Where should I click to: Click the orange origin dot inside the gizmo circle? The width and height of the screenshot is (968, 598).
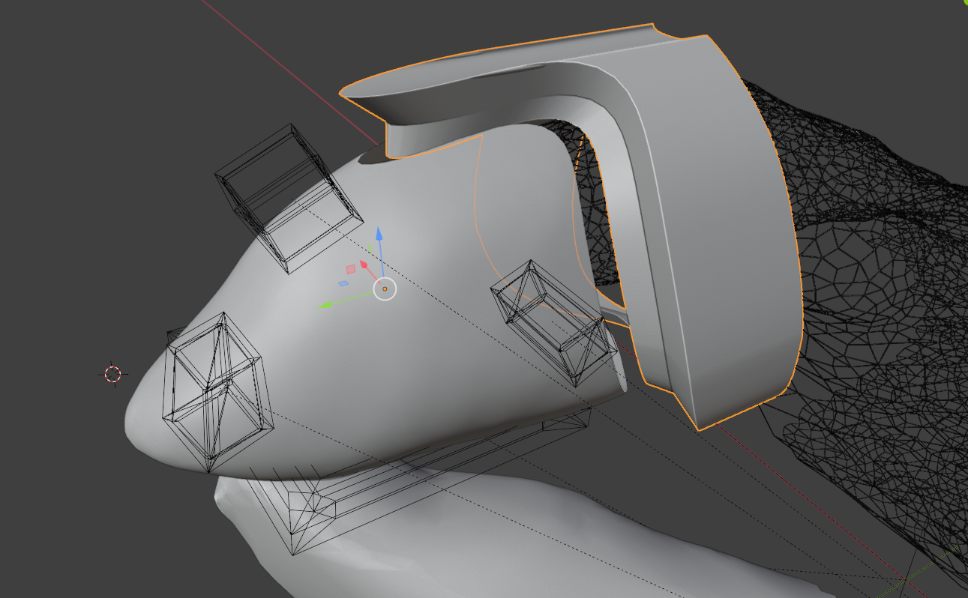[385, 289]
